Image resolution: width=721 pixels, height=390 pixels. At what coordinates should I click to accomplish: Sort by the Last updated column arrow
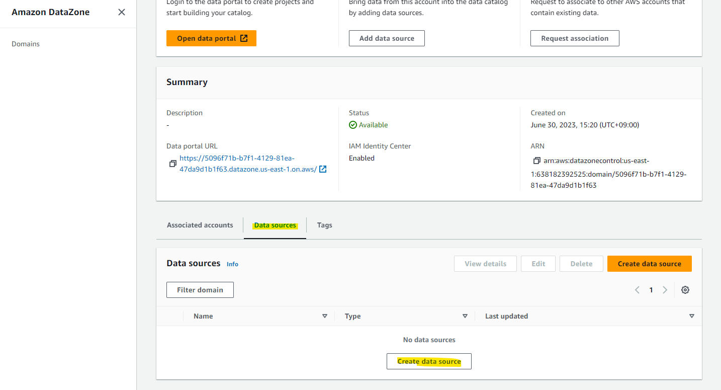point(692,316)
